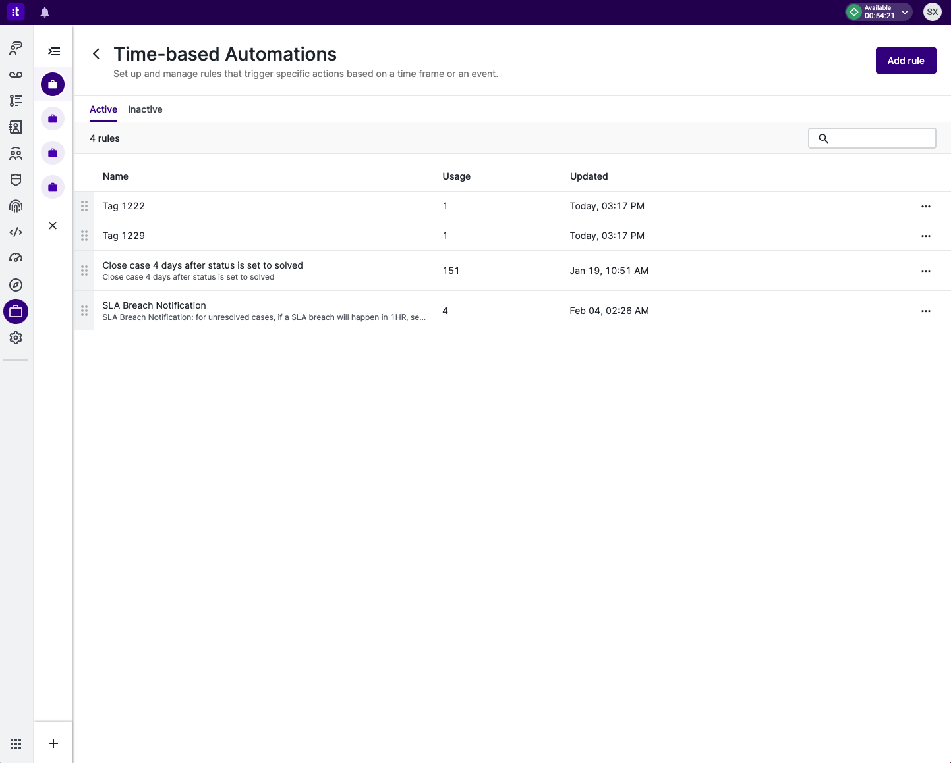Open the settings gear icon in the sidebar

(x=16, y=338)
